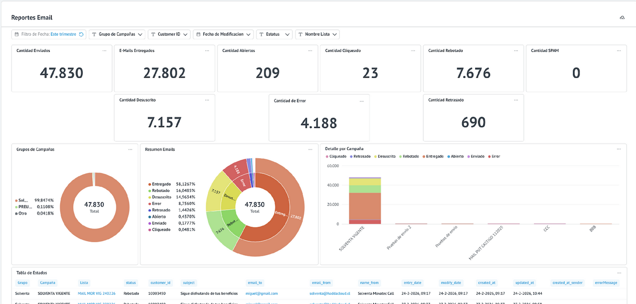Screen dimensions: 636x304
Task: Open the Resumen Emails chart options menu
Action: (x=310, y=149)
